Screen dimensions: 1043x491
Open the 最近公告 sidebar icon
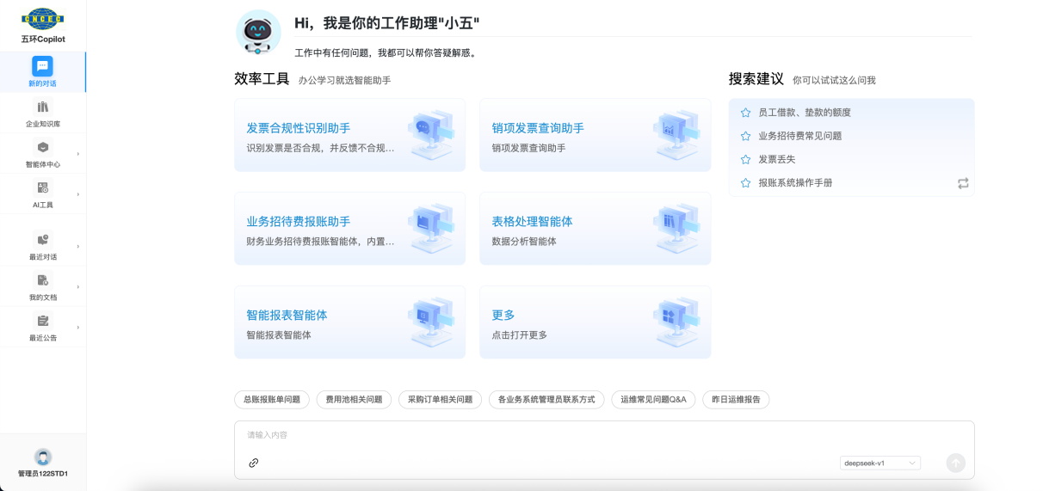coord(42,321)
